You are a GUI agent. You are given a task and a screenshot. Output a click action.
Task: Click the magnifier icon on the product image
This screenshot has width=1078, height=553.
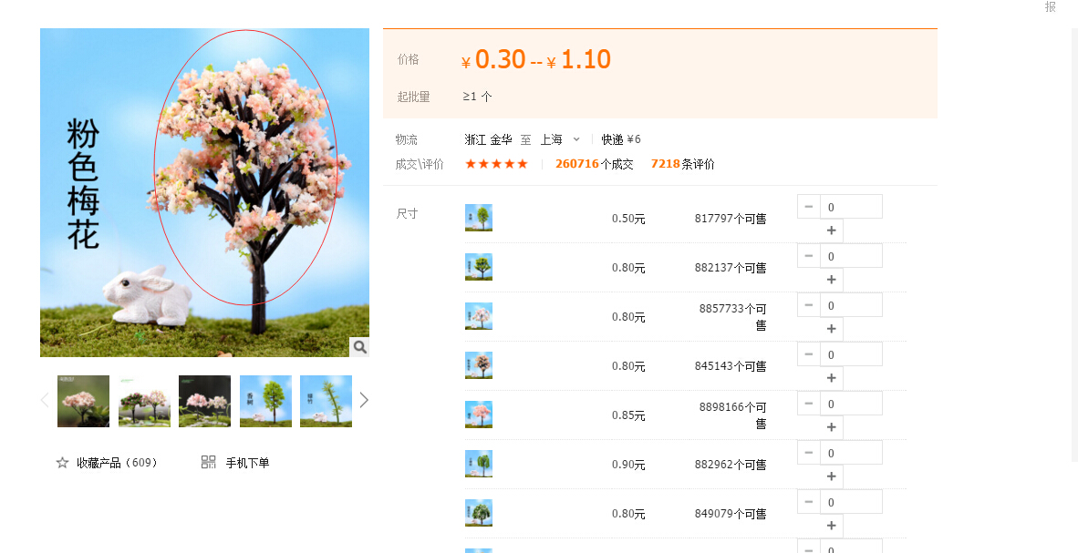point(359,347)
